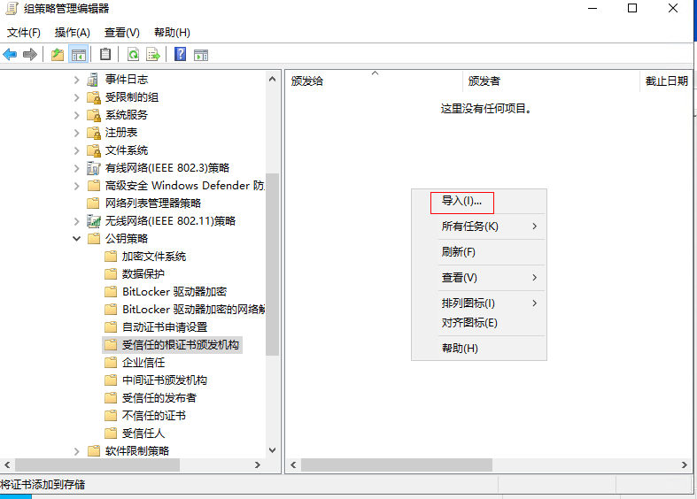Open the 帮助(H) menu in menu bar
Image resolution: width=697 pixels, height=499 pixels.
click(x=172, y=33)
